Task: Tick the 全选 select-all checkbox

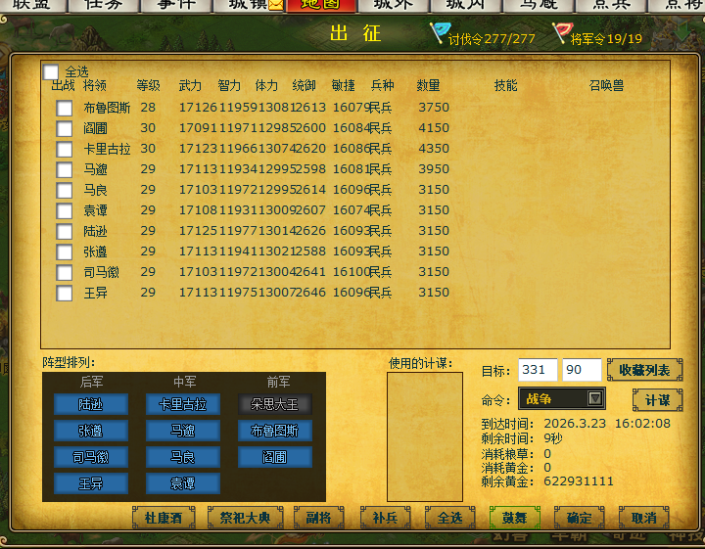Action: click(51, 72)
